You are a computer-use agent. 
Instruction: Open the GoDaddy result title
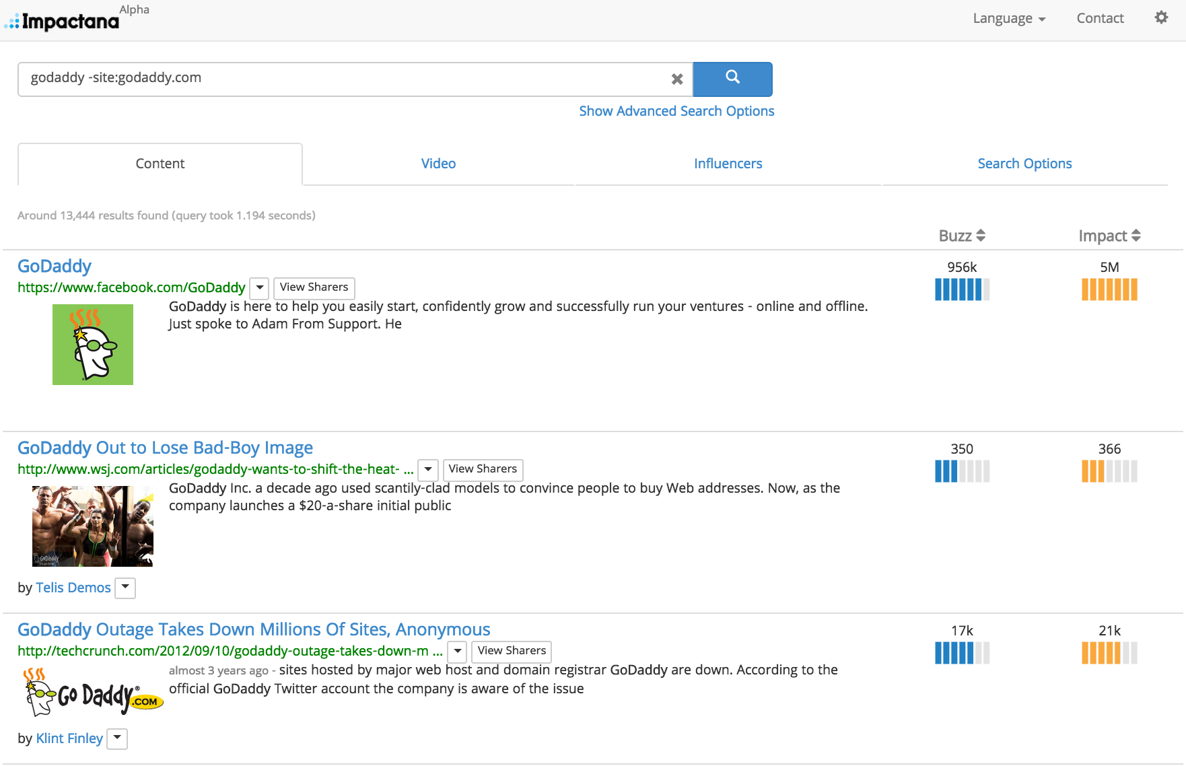point(55,267)
